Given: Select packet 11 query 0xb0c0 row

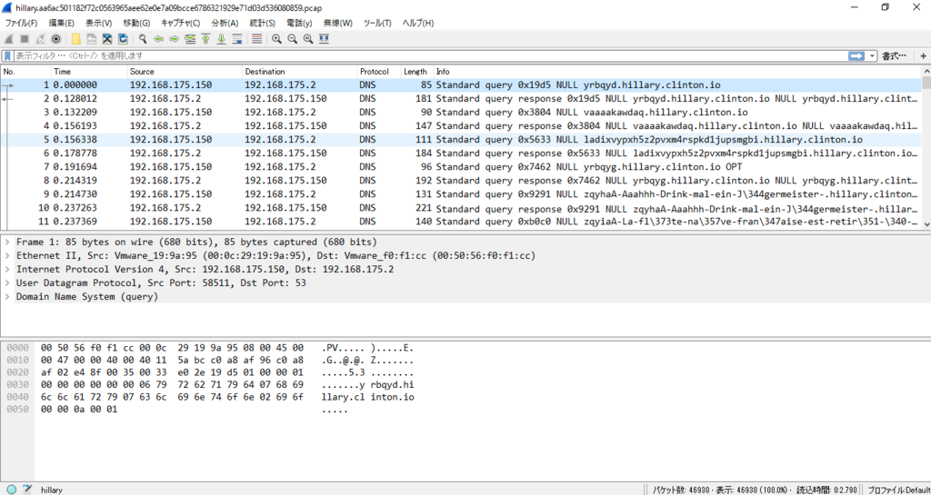Looking at the screenshot, I should click(461, 222).
